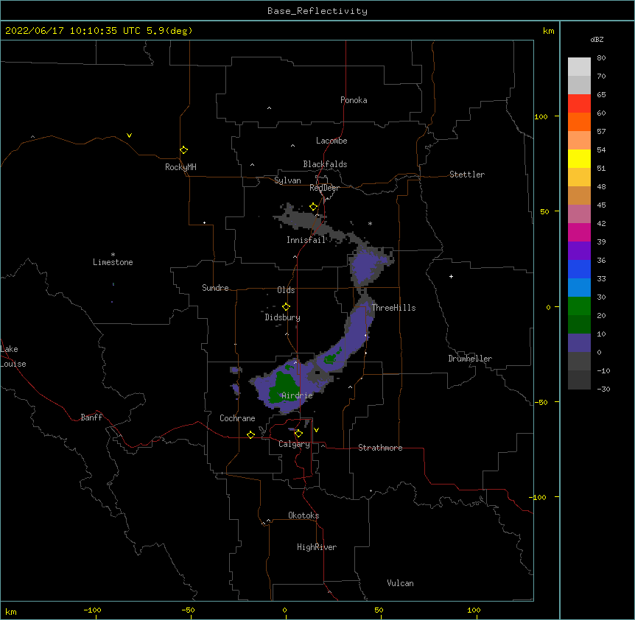Image resolution: width=635 pixels, height=620 pixels.
Task: Click the yellow diamond marker above Didsbury
Action: (286, 306)
